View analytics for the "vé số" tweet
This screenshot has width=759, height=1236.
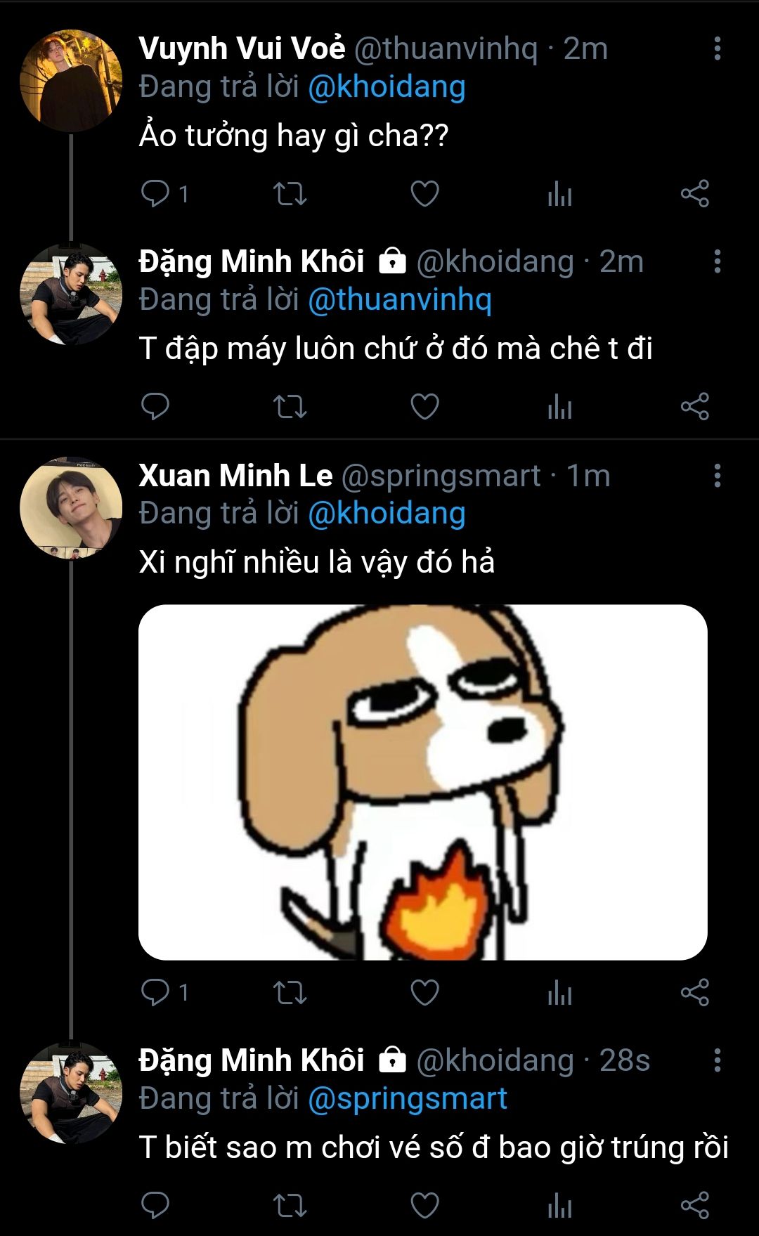[559, 1206]
